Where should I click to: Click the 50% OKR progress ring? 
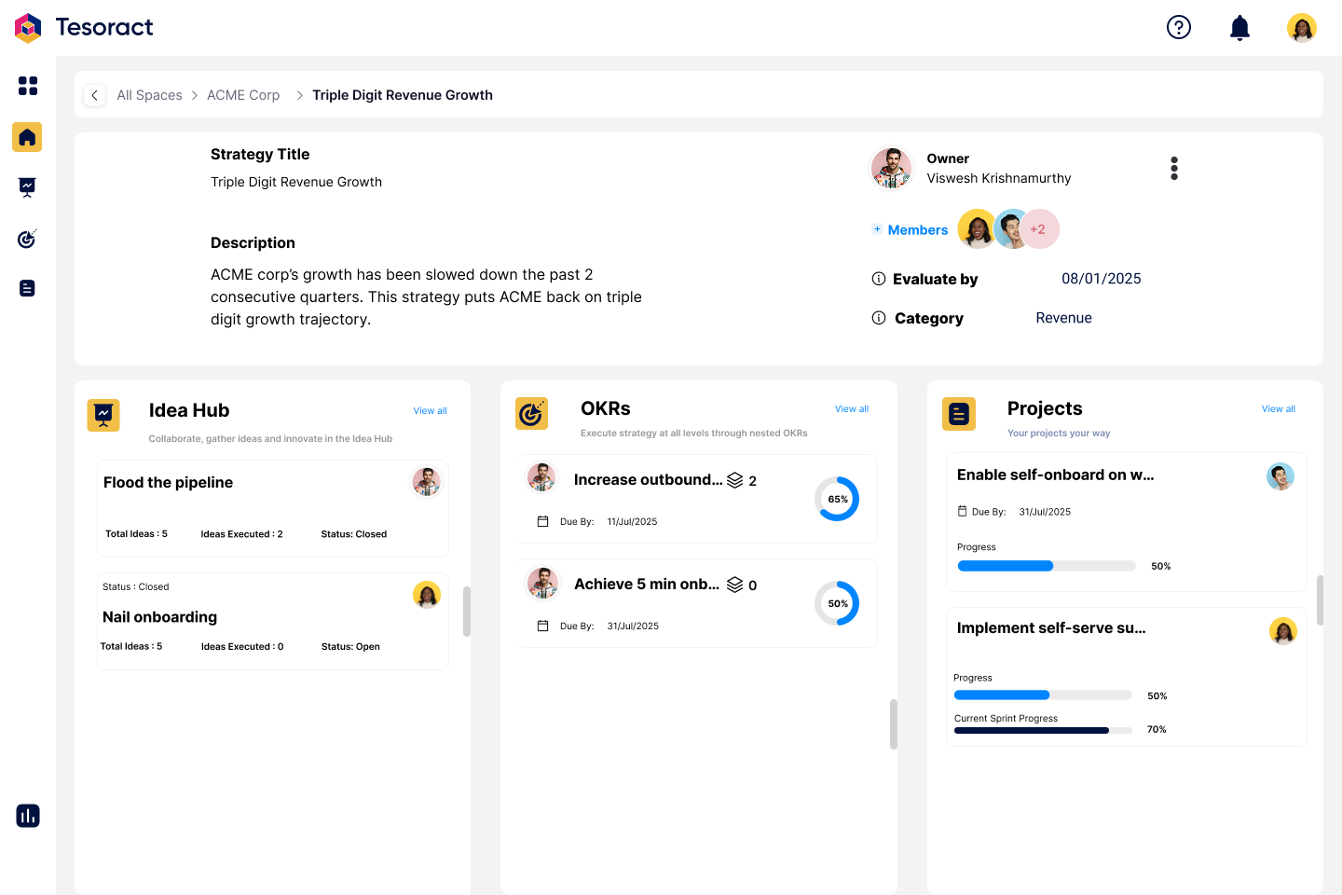pyautogui.click(x=837, y=603)
